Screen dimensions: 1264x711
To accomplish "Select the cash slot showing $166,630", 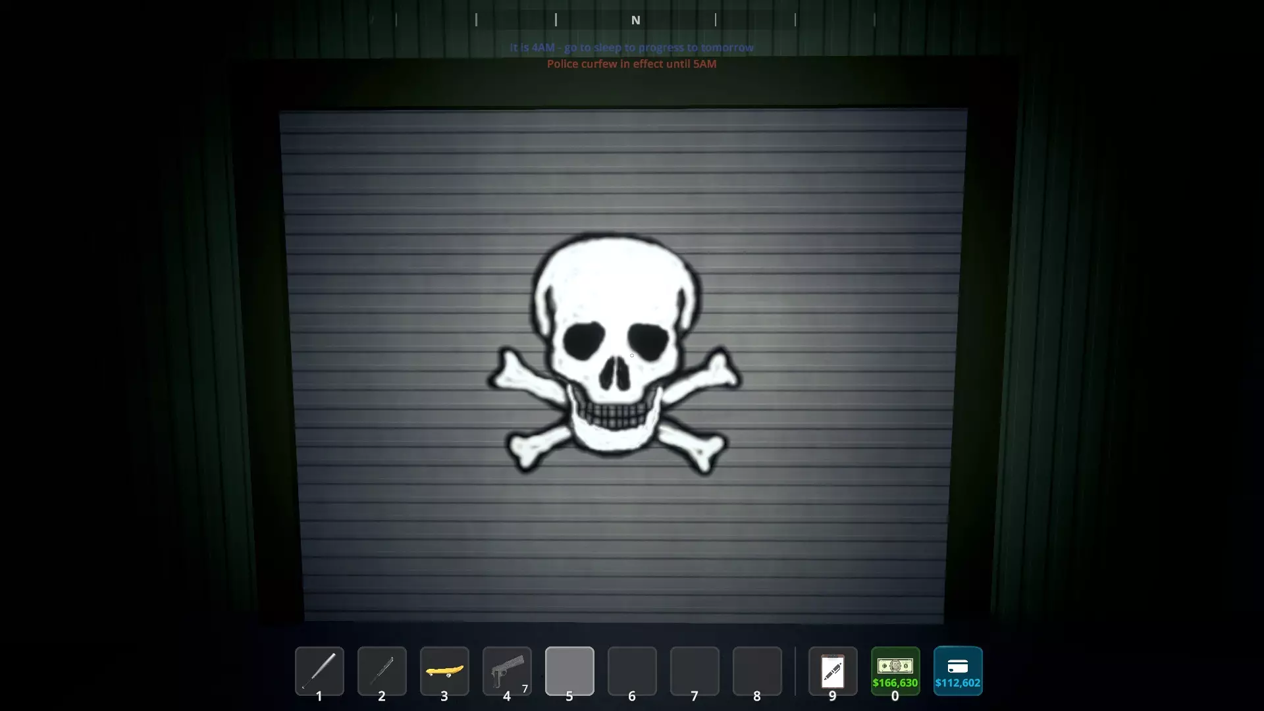I will click(x=895, y=670).
